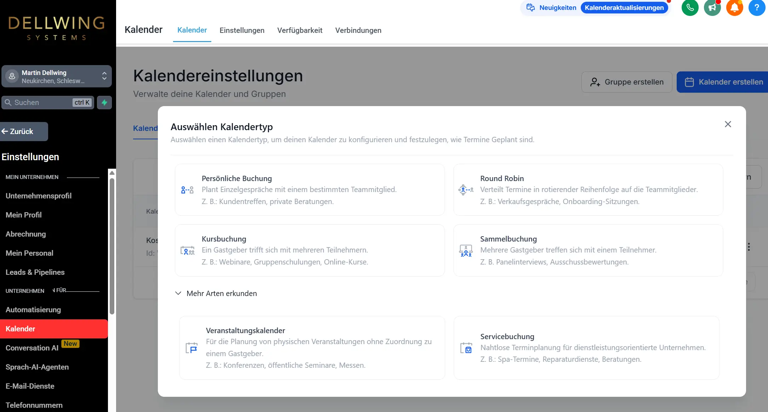768x412 pixels.
Task: Click the sidebar vertical scrollbar thumb
Action: point(112,246)
